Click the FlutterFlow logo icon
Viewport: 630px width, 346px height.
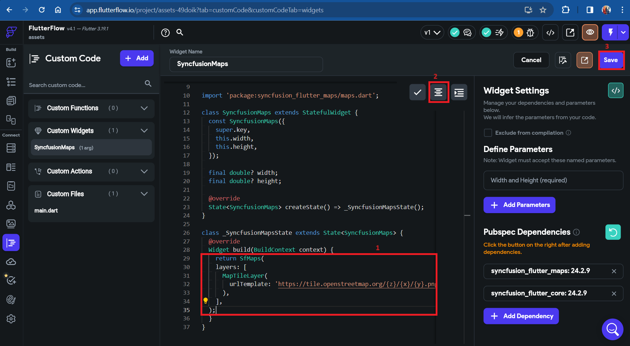pos(11,32)
